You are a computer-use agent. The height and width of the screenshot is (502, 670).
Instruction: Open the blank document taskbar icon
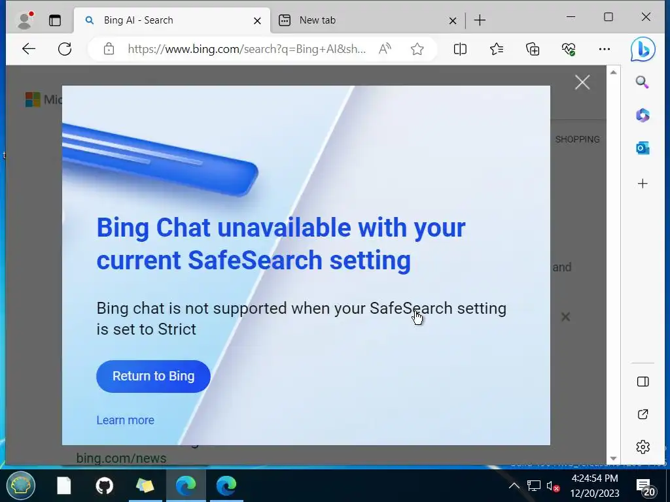64,486
